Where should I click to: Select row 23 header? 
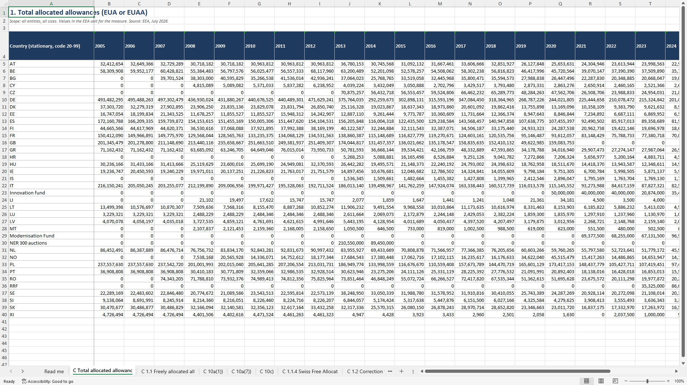click(x=4, y=193)
